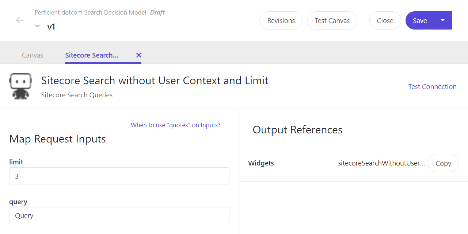Click into the query input field
The width and height of the screenshot is (468, 234).
click(119, 216)
